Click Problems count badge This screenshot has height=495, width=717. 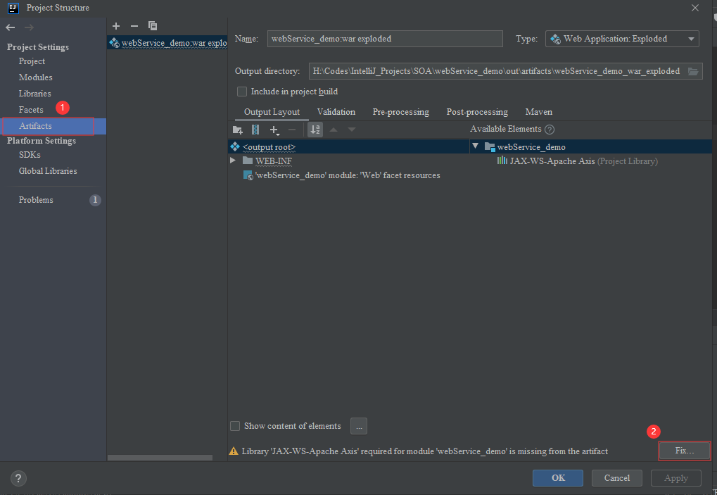95,200
